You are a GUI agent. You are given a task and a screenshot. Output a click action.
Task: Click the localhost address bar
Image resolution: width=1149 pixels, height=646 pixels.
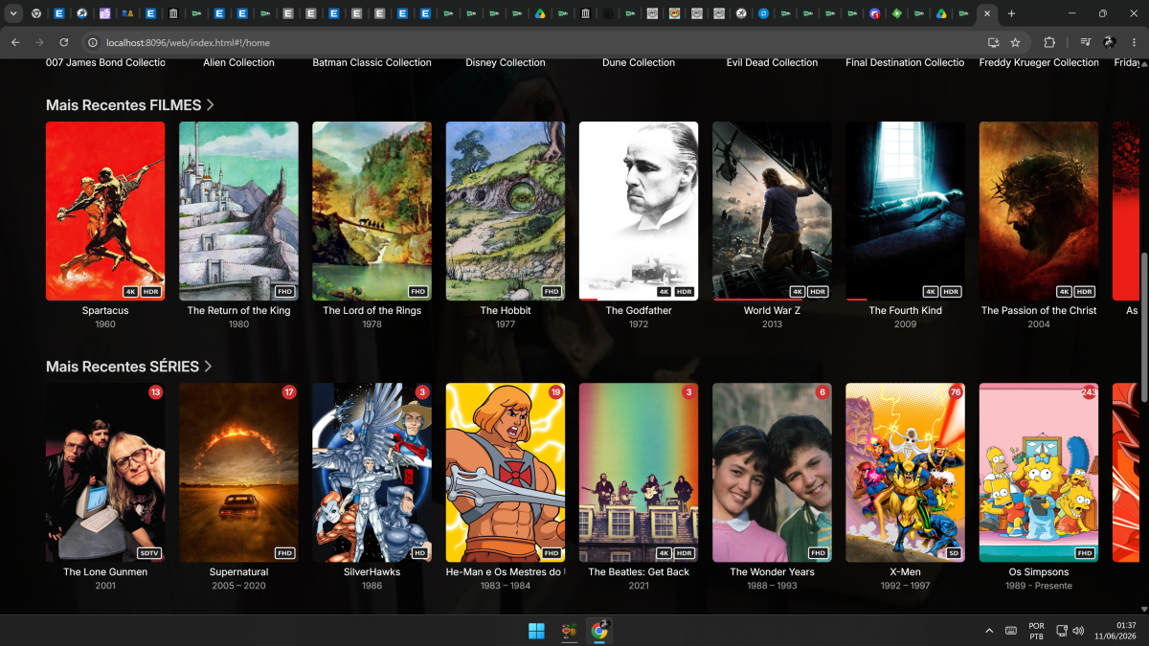point(536,42)
